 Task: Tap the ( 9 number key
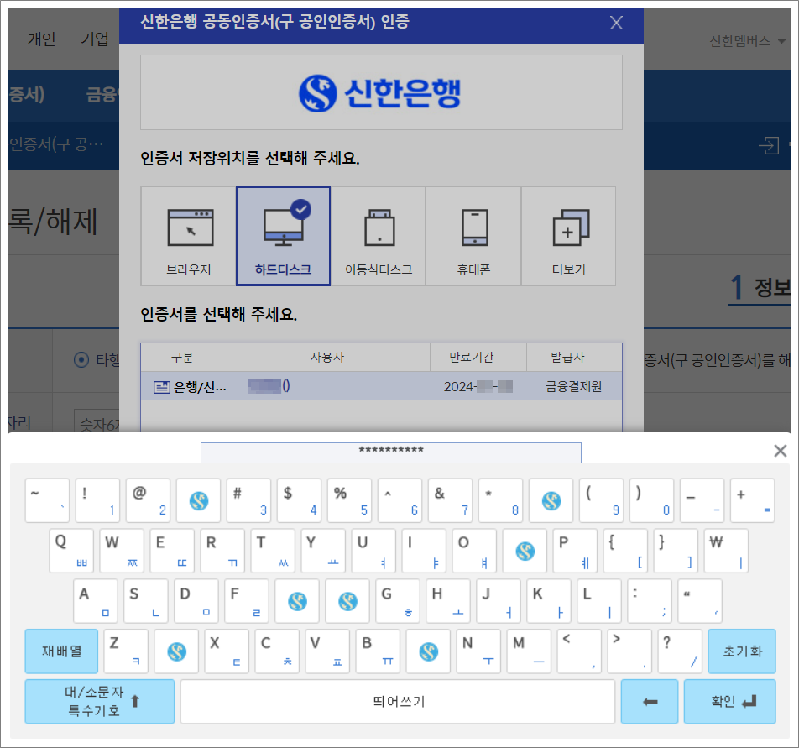point(601,501)
